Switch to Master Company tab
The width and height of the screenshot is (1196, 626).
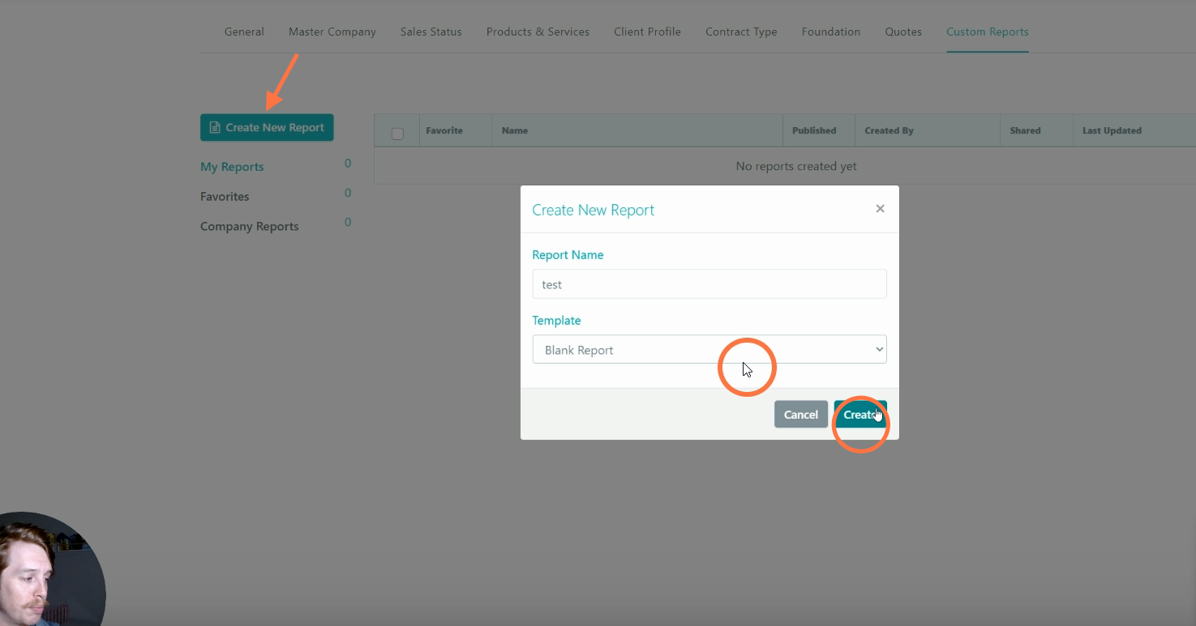click(332, 32)
